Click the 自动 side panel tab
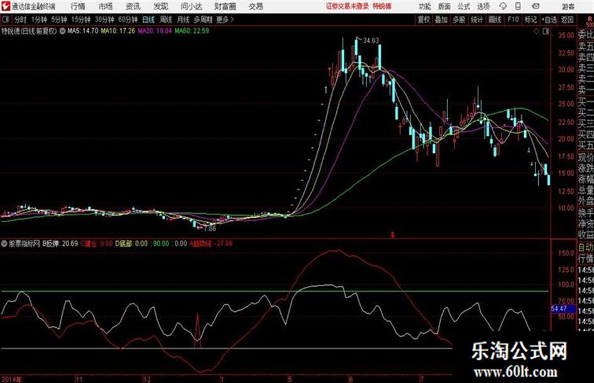Screen dimensions: 594x383 (586, 247)
